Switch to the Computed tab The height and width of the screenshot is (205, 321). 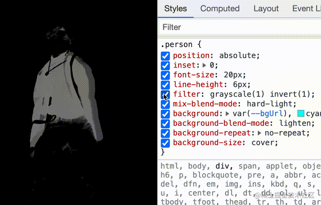pyautogui.click(x=220, y=8)
